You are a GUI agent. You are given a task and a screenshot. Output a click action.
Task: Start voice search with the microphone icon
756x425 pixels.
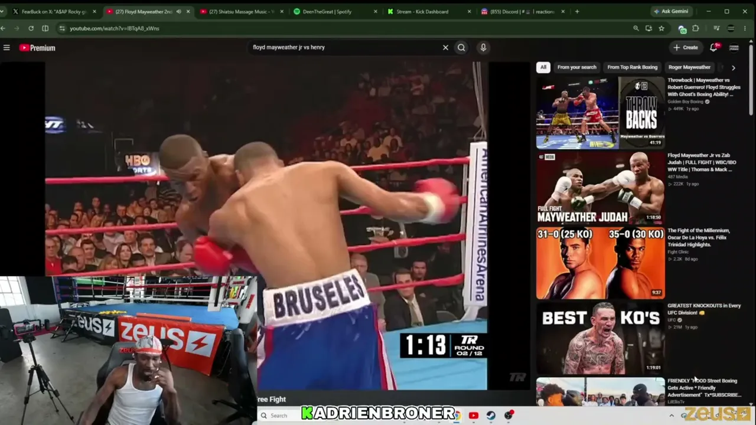483,47
